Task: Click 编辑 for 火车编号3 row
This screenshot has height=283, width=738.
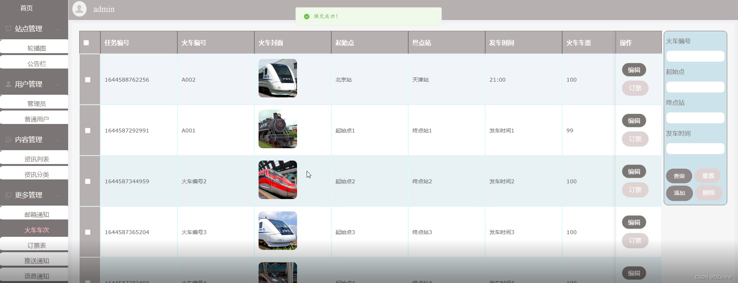Action: (634, 222)
